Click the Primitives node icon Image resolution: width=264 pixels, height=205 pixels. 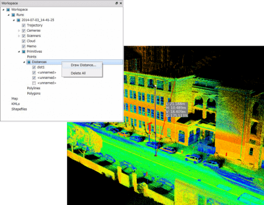[23, 52]
